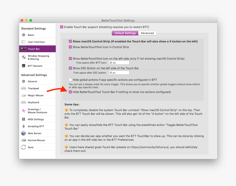
Task: Open Window Snapping & Moving settings
Action: click(37, 57)
